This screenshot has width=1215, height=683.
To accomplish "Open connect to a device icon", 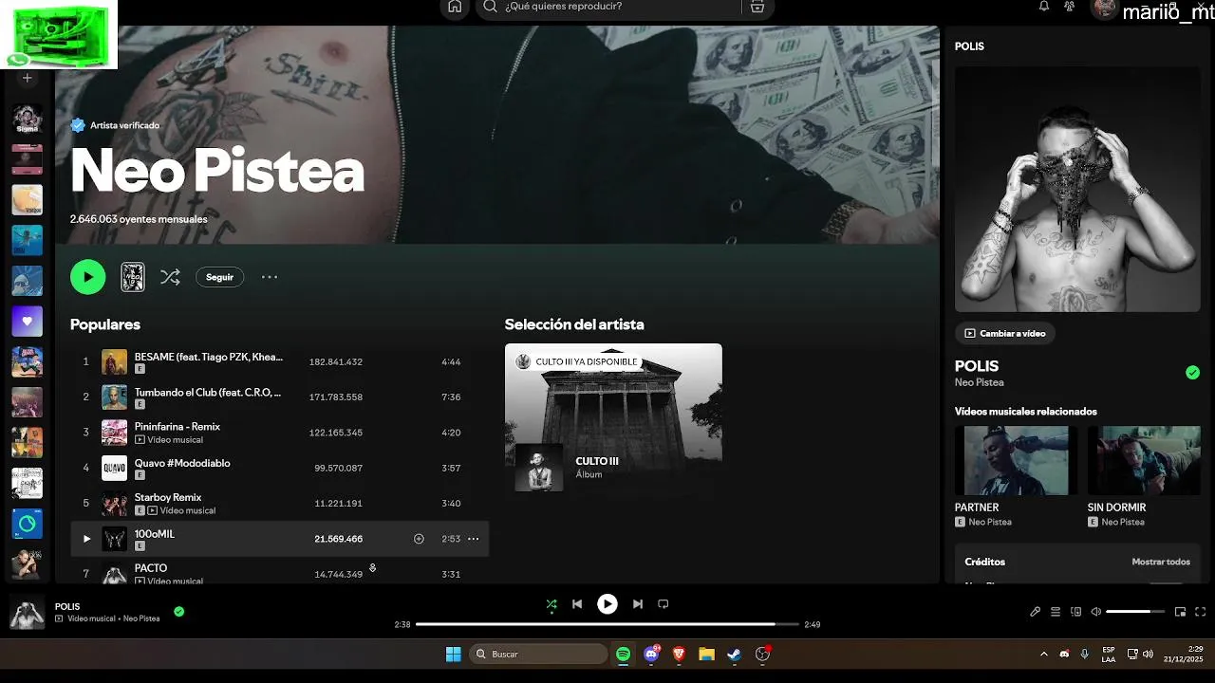I will 1075,612.
